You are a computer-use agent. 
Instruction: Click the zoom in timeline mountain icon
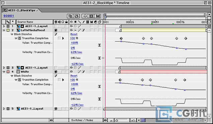click(133, 120)
